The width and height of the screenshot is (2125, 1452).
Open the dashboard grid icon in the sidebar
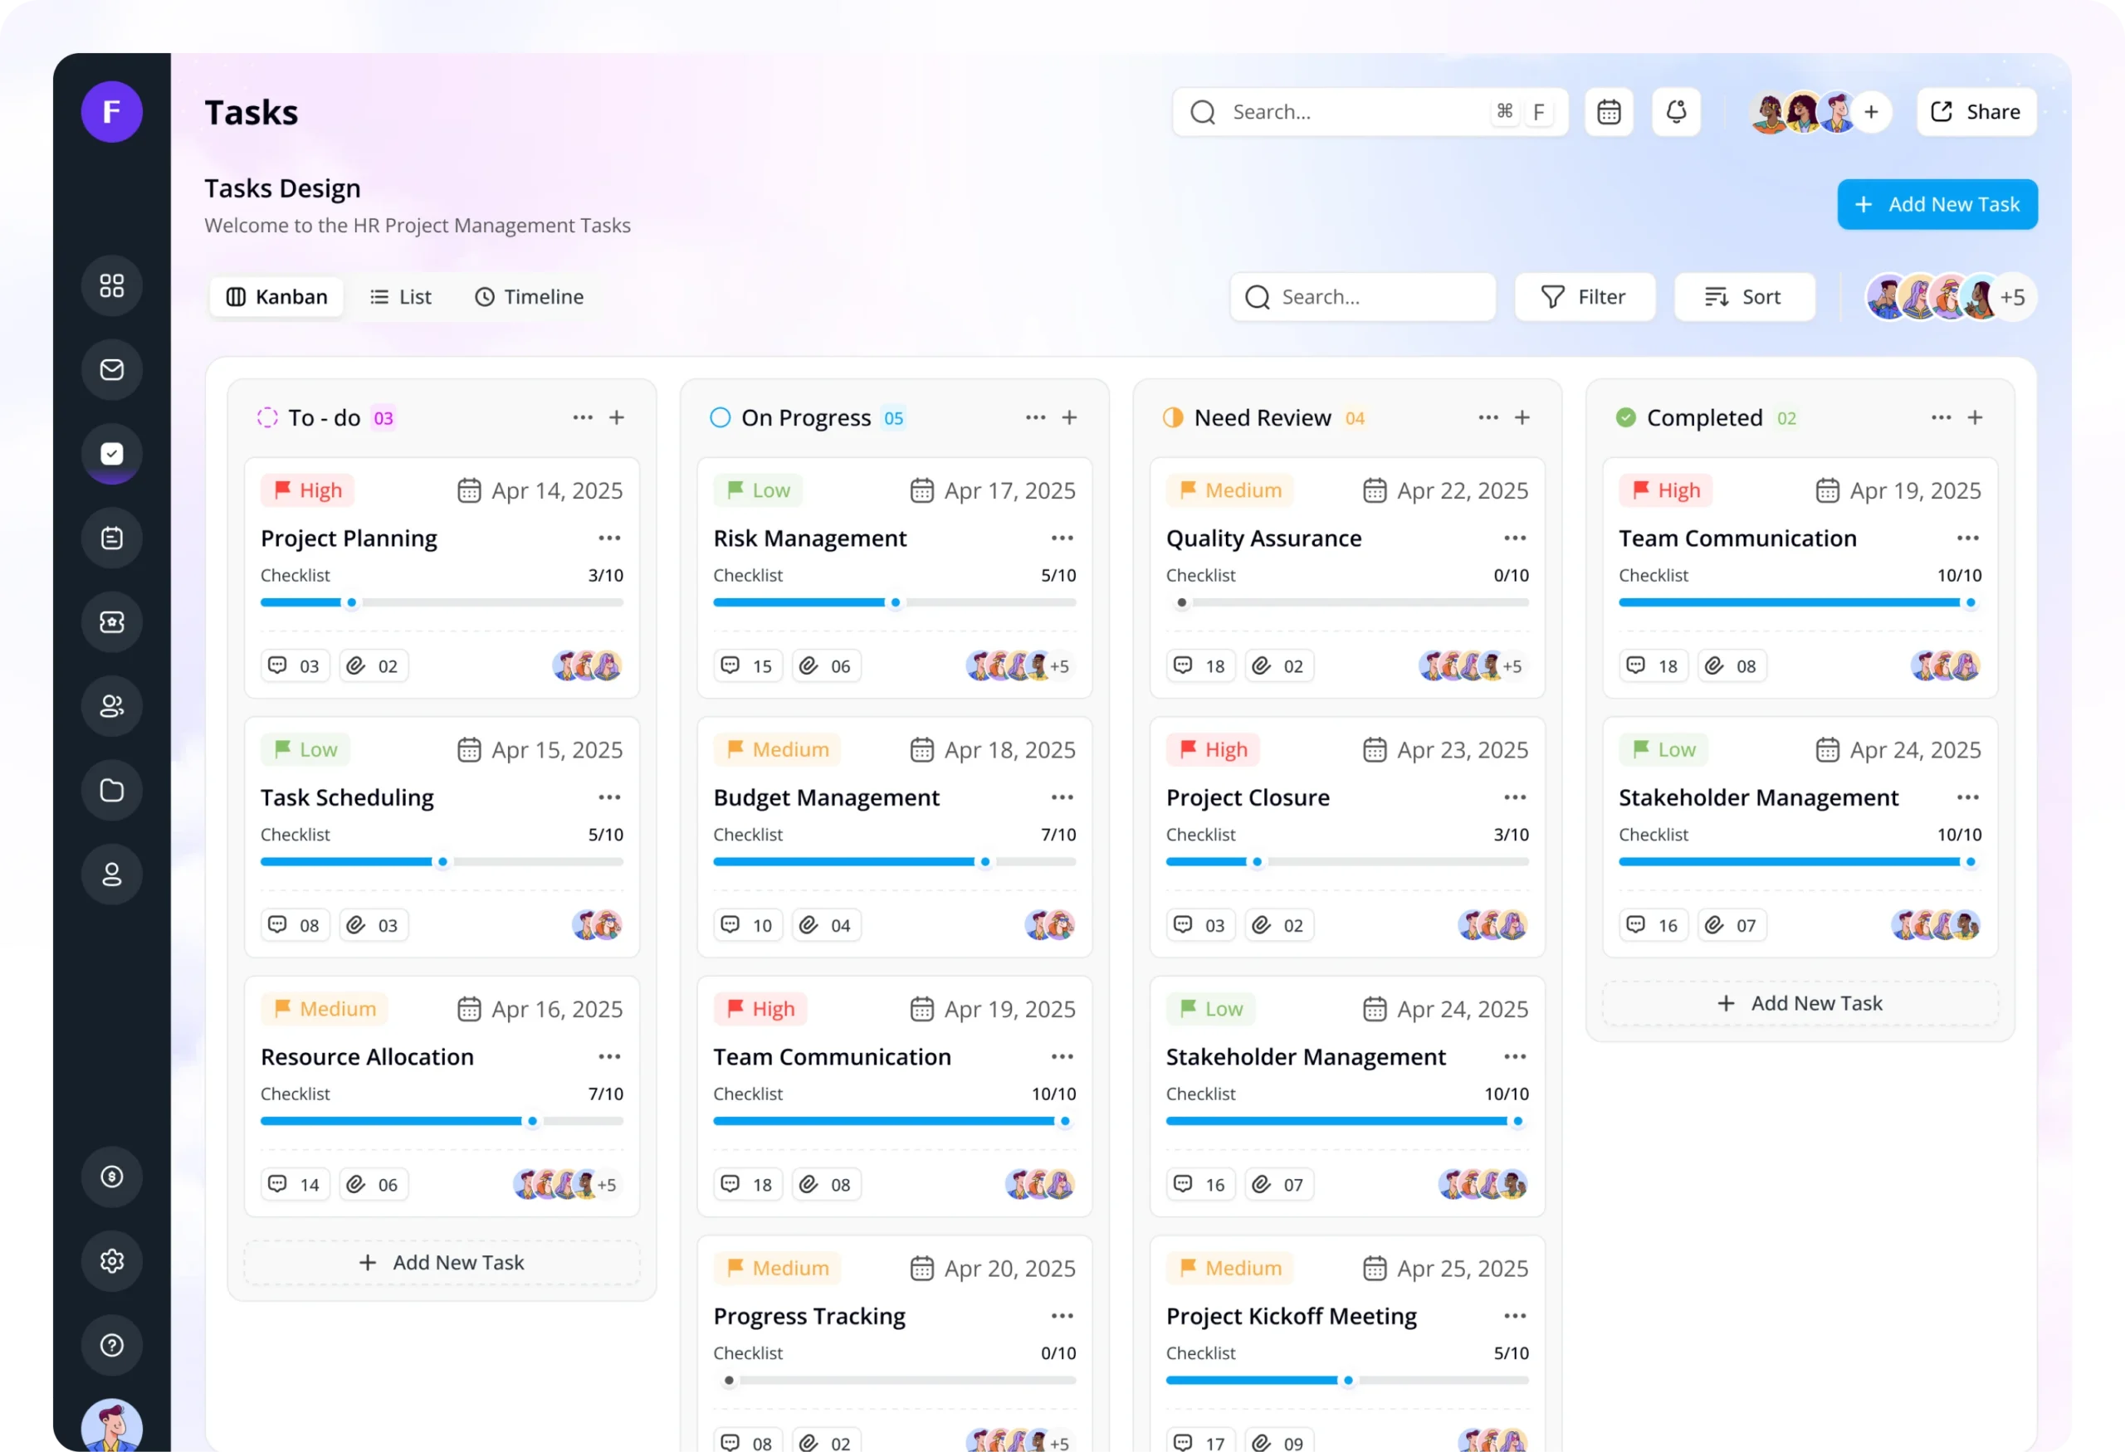(x=111, y=286)
